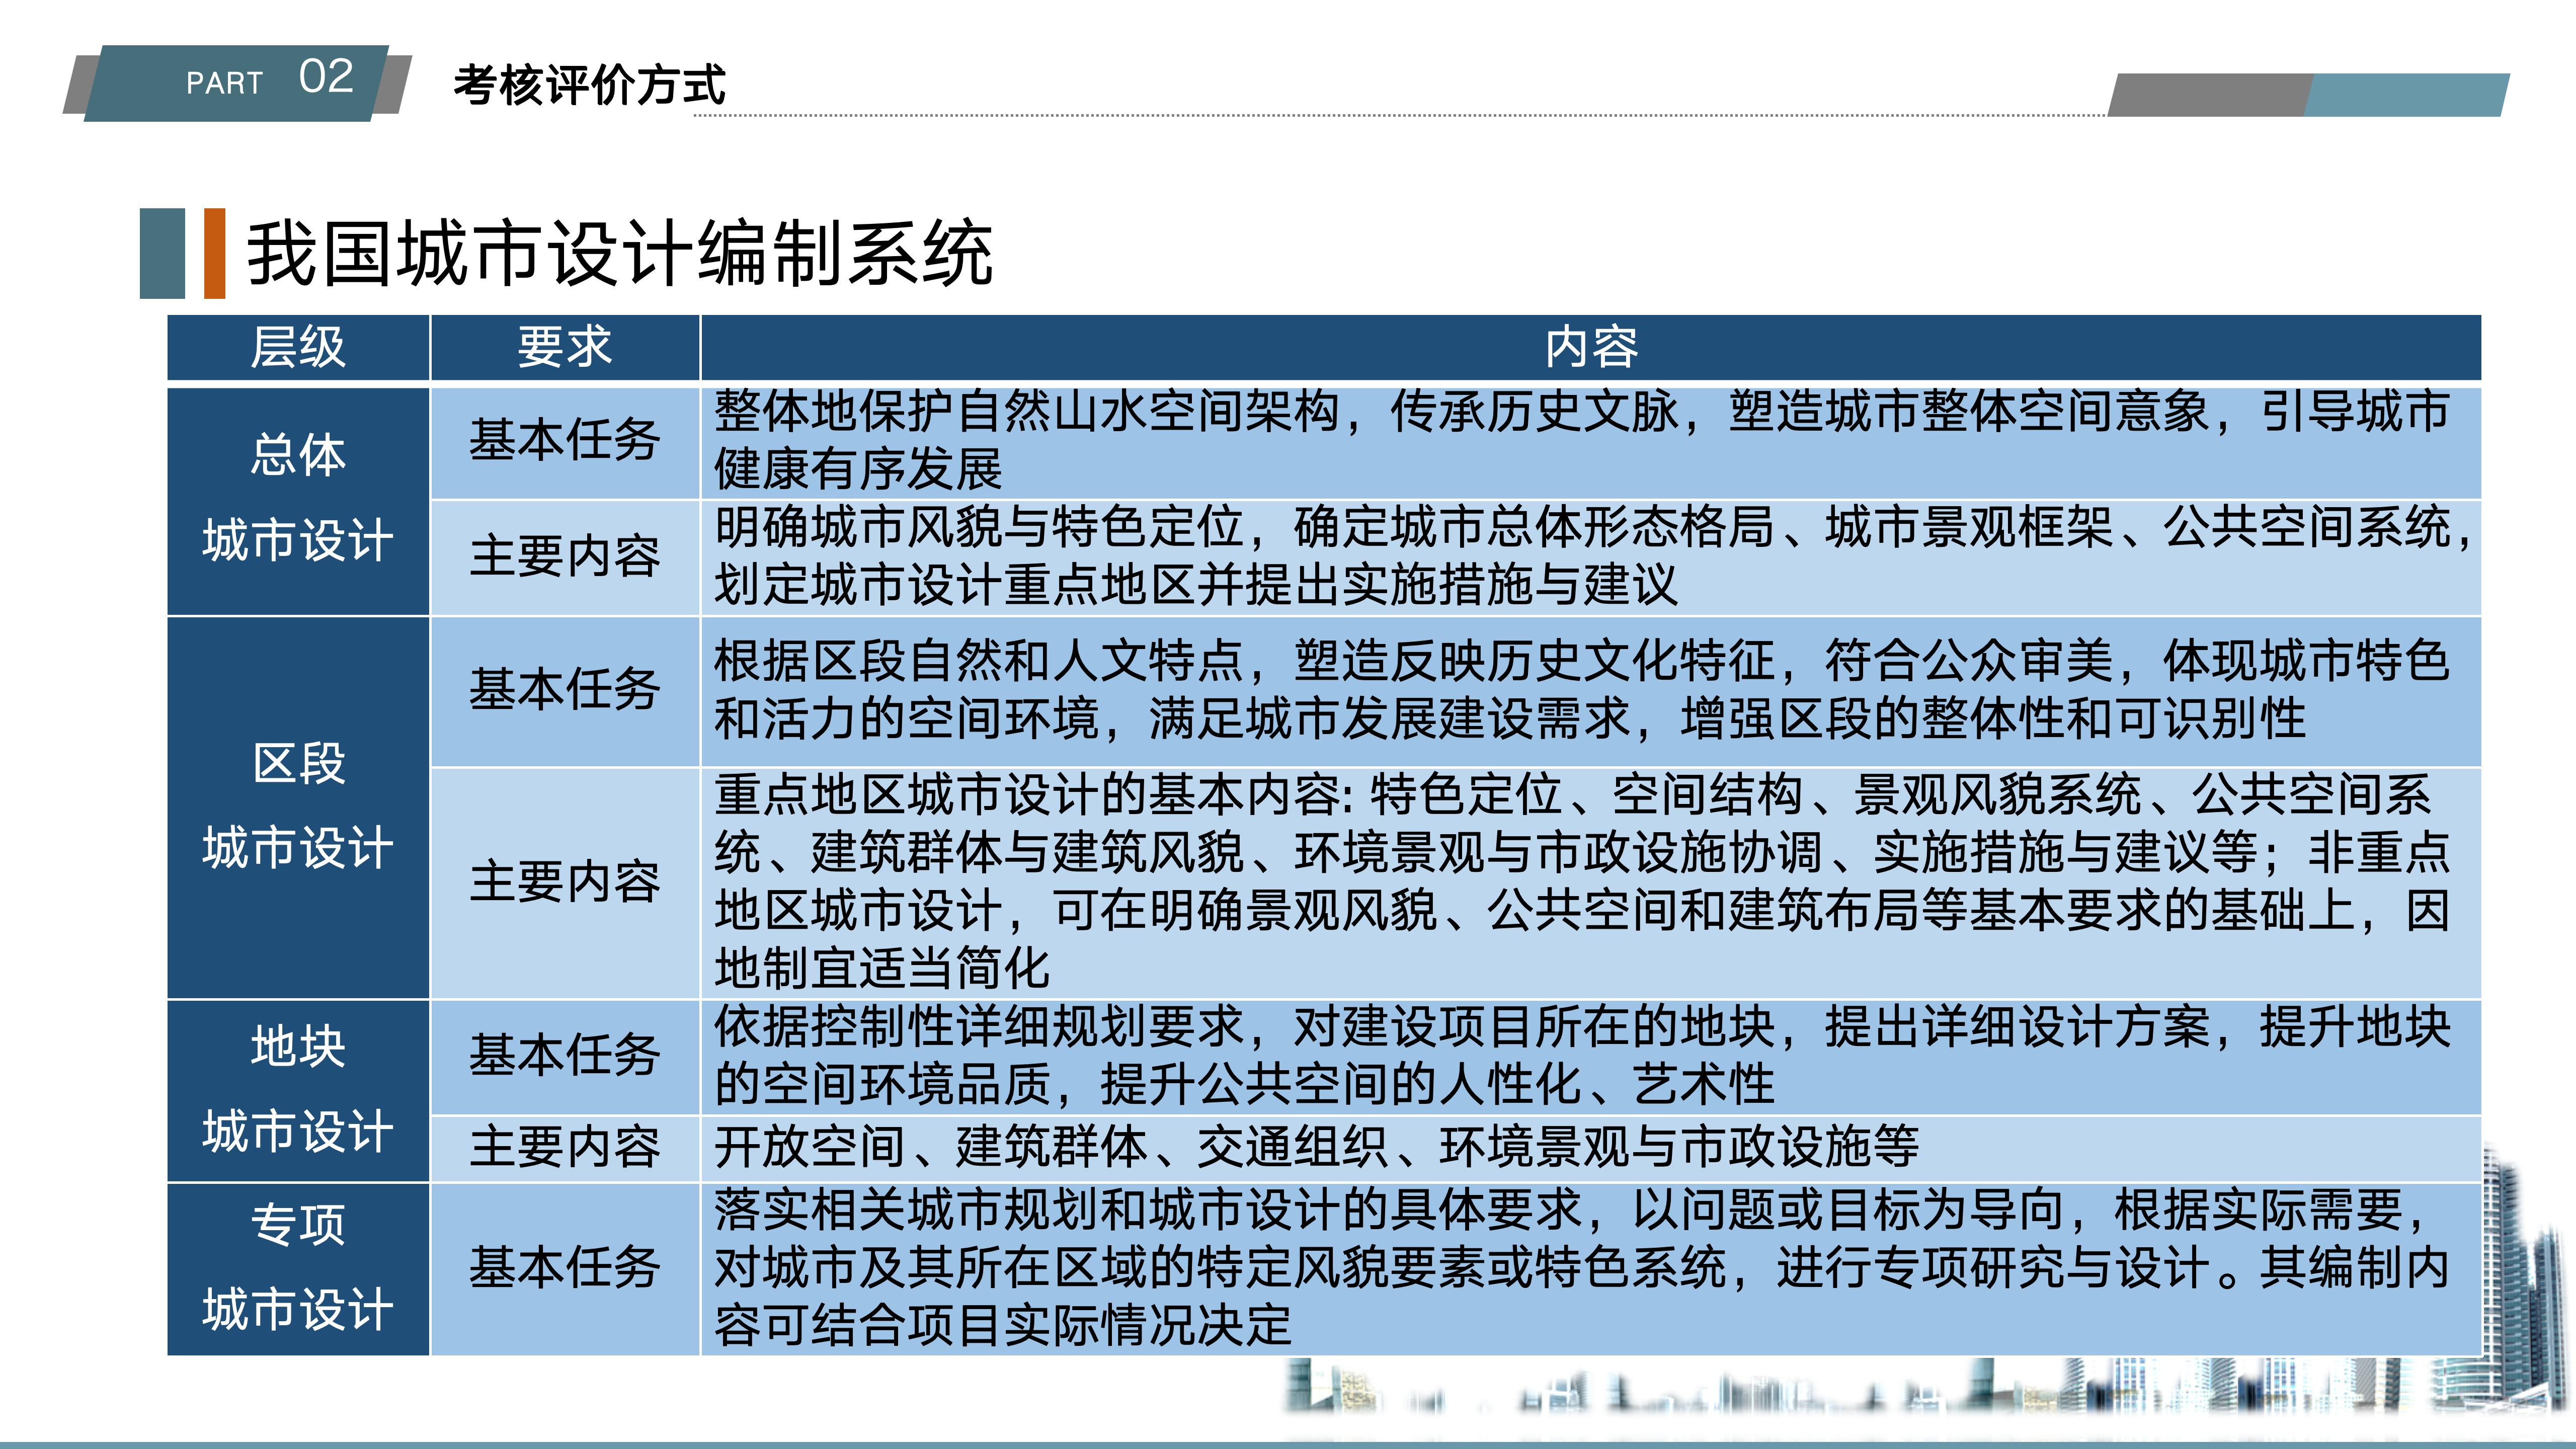The height and width of the screenshot is (1449, 2576).
Task: Click 基本任务 in the 区段城市设计 row
Action: coord(564,690)
